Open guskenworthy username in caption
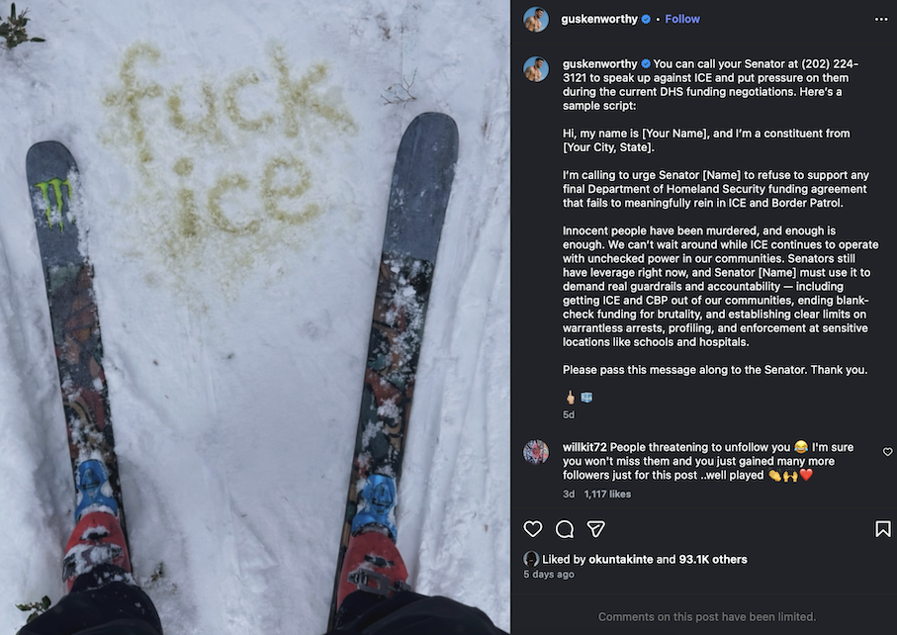This screenshot has height=635, width=897. click(599, 63)
